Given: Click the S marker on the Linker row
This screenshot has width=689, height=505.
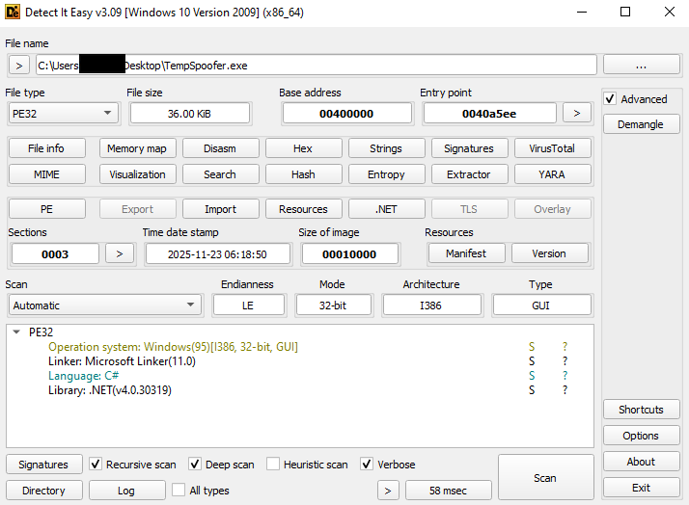Looking at the screenshot, I should (531, 361).
